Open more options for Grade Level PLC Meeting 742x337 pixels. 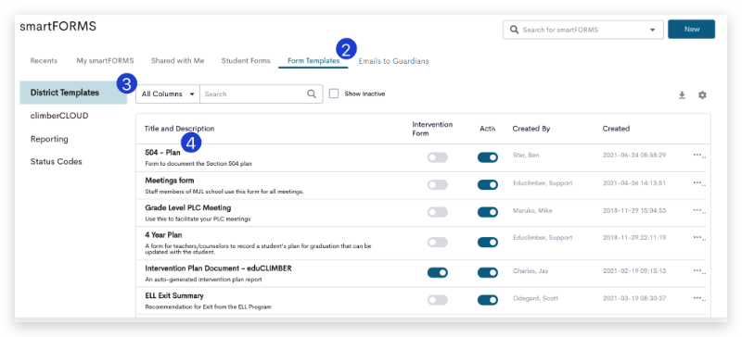[699, 210]
